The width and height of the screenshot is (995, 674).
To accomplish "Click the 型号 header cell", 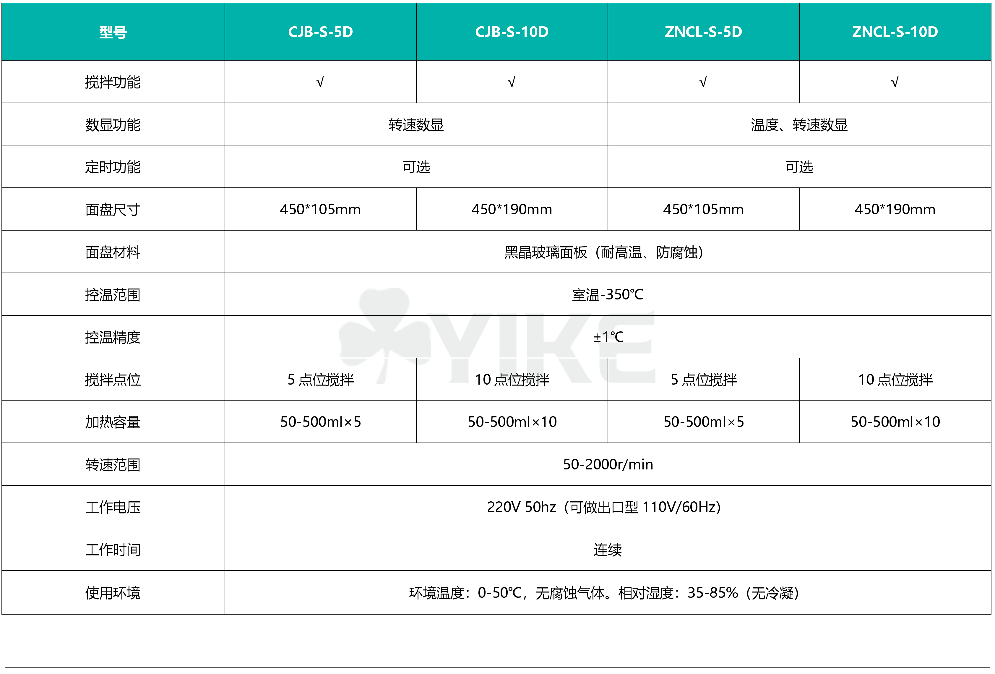I will tap(113, 32).
